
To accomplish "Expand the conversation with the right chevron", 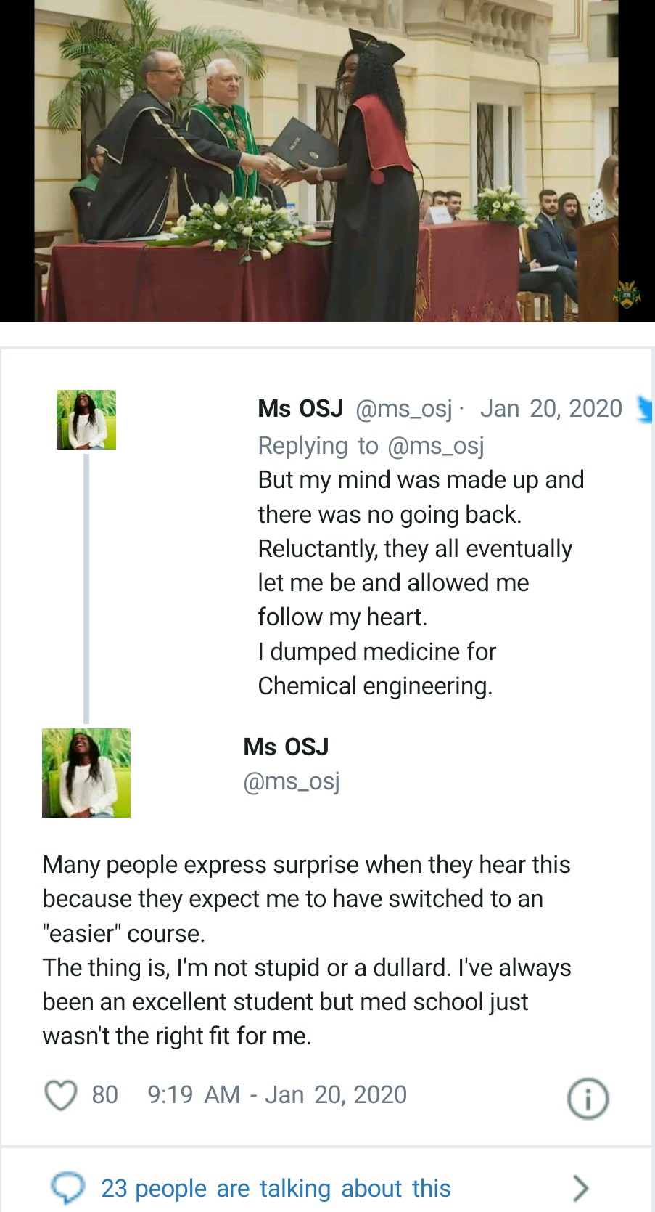I will coord(580,1188).
